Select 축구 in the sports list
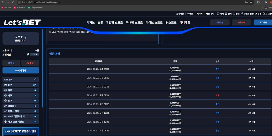The width and height of the screenshot is (272, 136). click(21, 85)
